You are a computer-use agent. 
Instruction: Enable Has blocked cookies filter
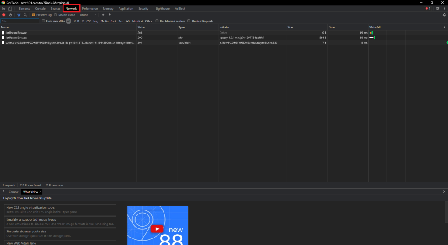pos(157,21)
